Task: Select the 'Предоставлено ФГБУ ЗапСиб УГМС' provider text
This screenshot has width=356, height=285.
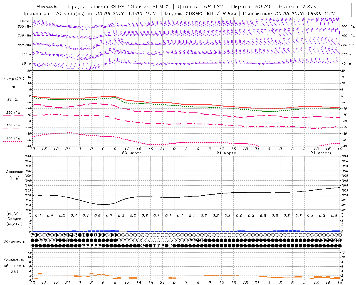Action: point(119,7)
